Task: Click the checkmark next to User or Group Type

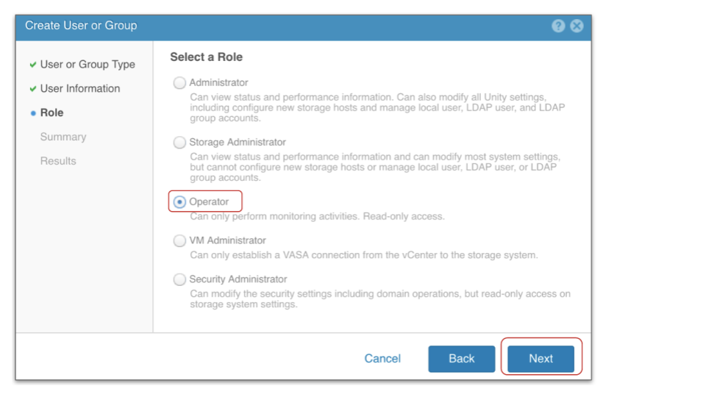Action: (33, 65)
